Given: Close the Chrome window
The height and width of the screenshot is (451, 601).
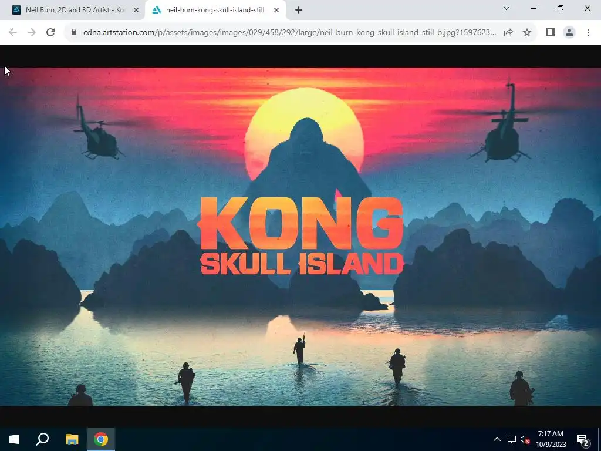Looking at the screenshot, I should (587, 8).
